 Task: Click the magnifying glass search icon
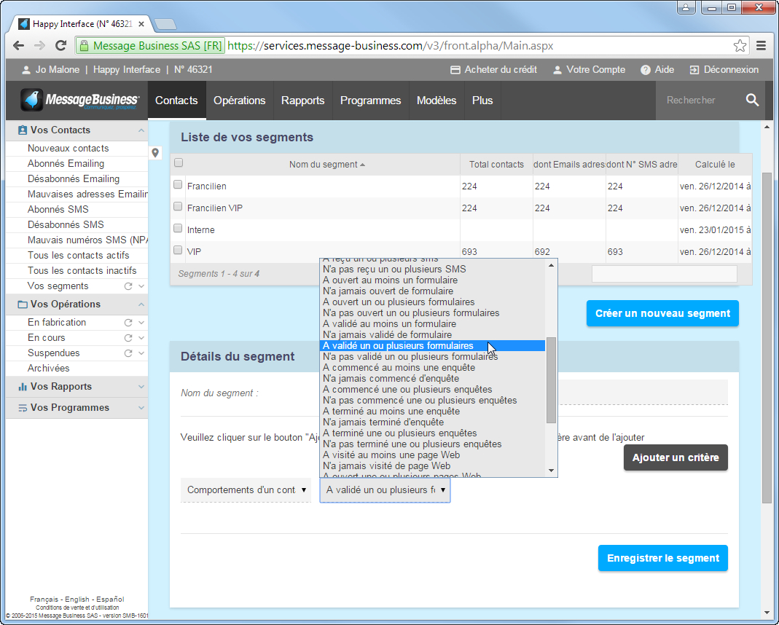tap(752, 101)
